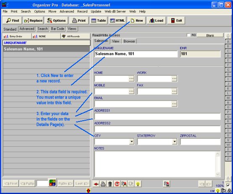This screenshot has width=233, height=194.
Task: Click the status bar documents icon
Action: pos(223,191)
